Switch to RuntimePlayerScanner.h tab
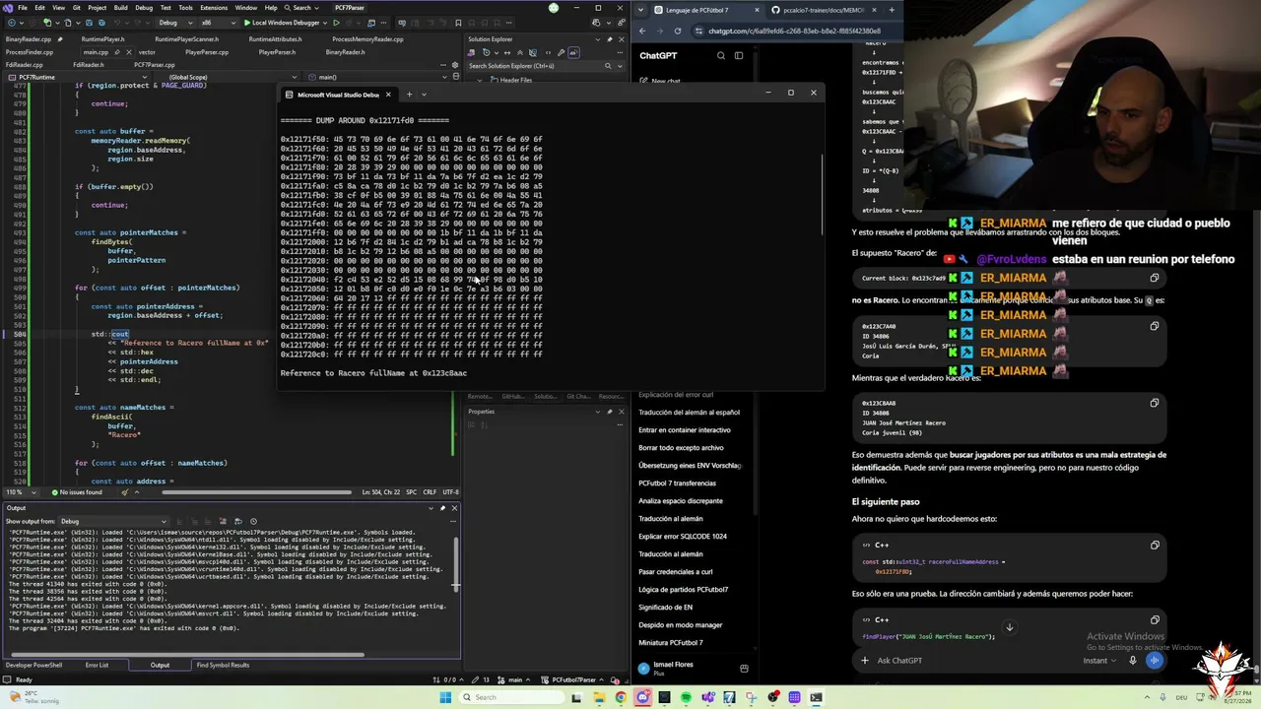The height and width of the screenshot is (709, 1261). point(187,39)
